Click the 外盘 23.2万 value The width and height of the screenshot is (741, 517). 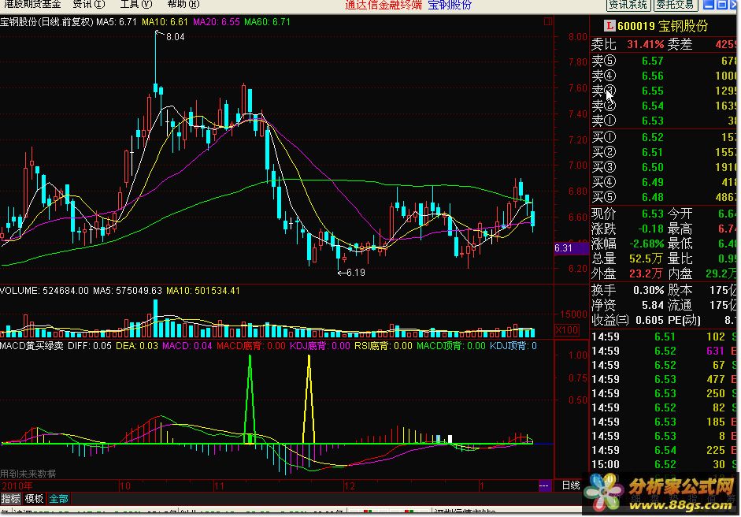(646, 273)
